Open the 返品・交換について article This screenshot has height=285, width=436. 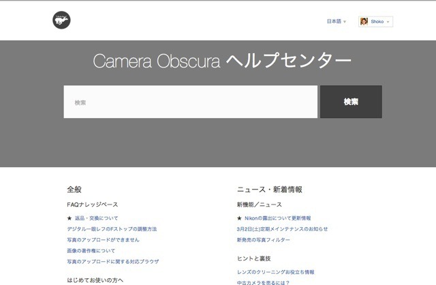pos(96,218)
